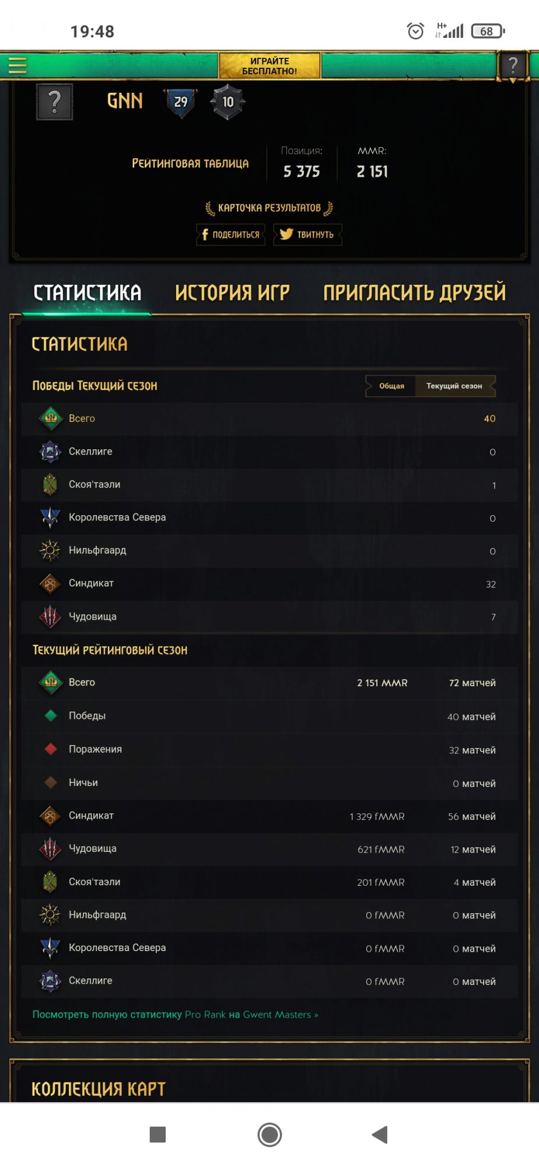The height and width of the screenshot is (1167, 539).
Task: Click the Синдикат icon in ranked season
Action: [50, 816]
